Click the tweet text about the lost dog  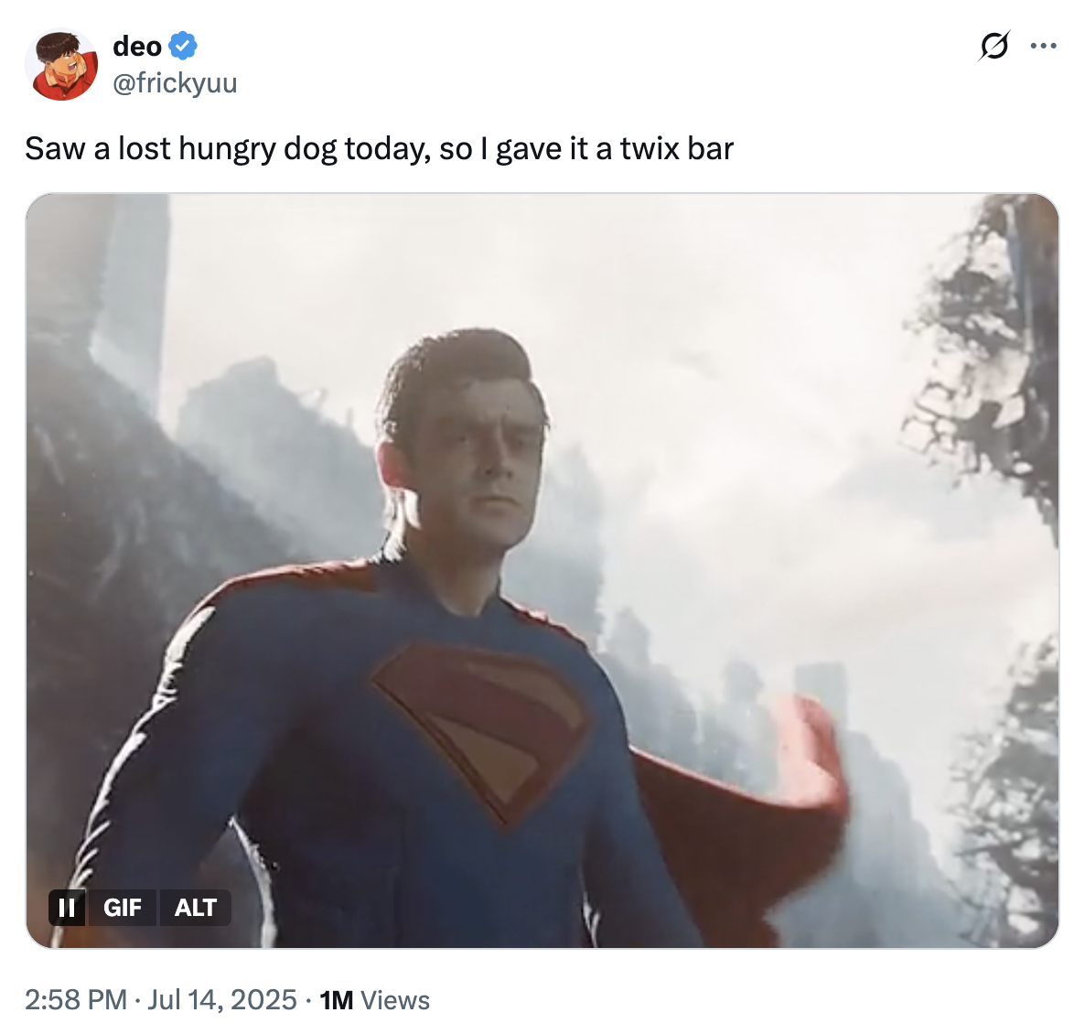pyautogui.click(x=274, y=148)
